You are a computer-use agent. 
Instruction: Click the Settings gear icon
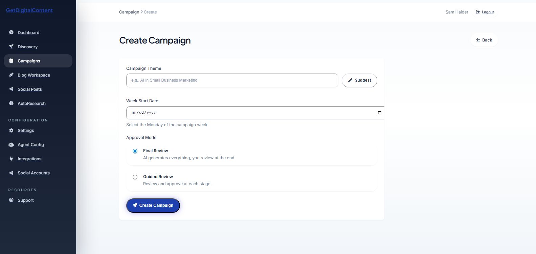tap(11, 130)
